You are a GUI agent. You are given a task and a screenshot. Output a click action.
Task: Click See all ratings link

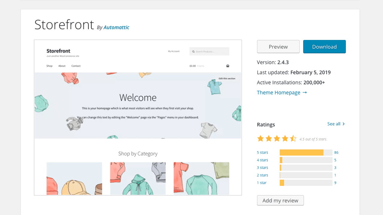[336, 124]
